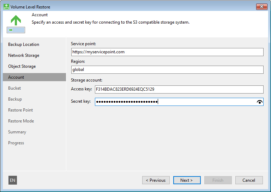Open the Restore Point step
271x192 pixels.
(20, 110)
